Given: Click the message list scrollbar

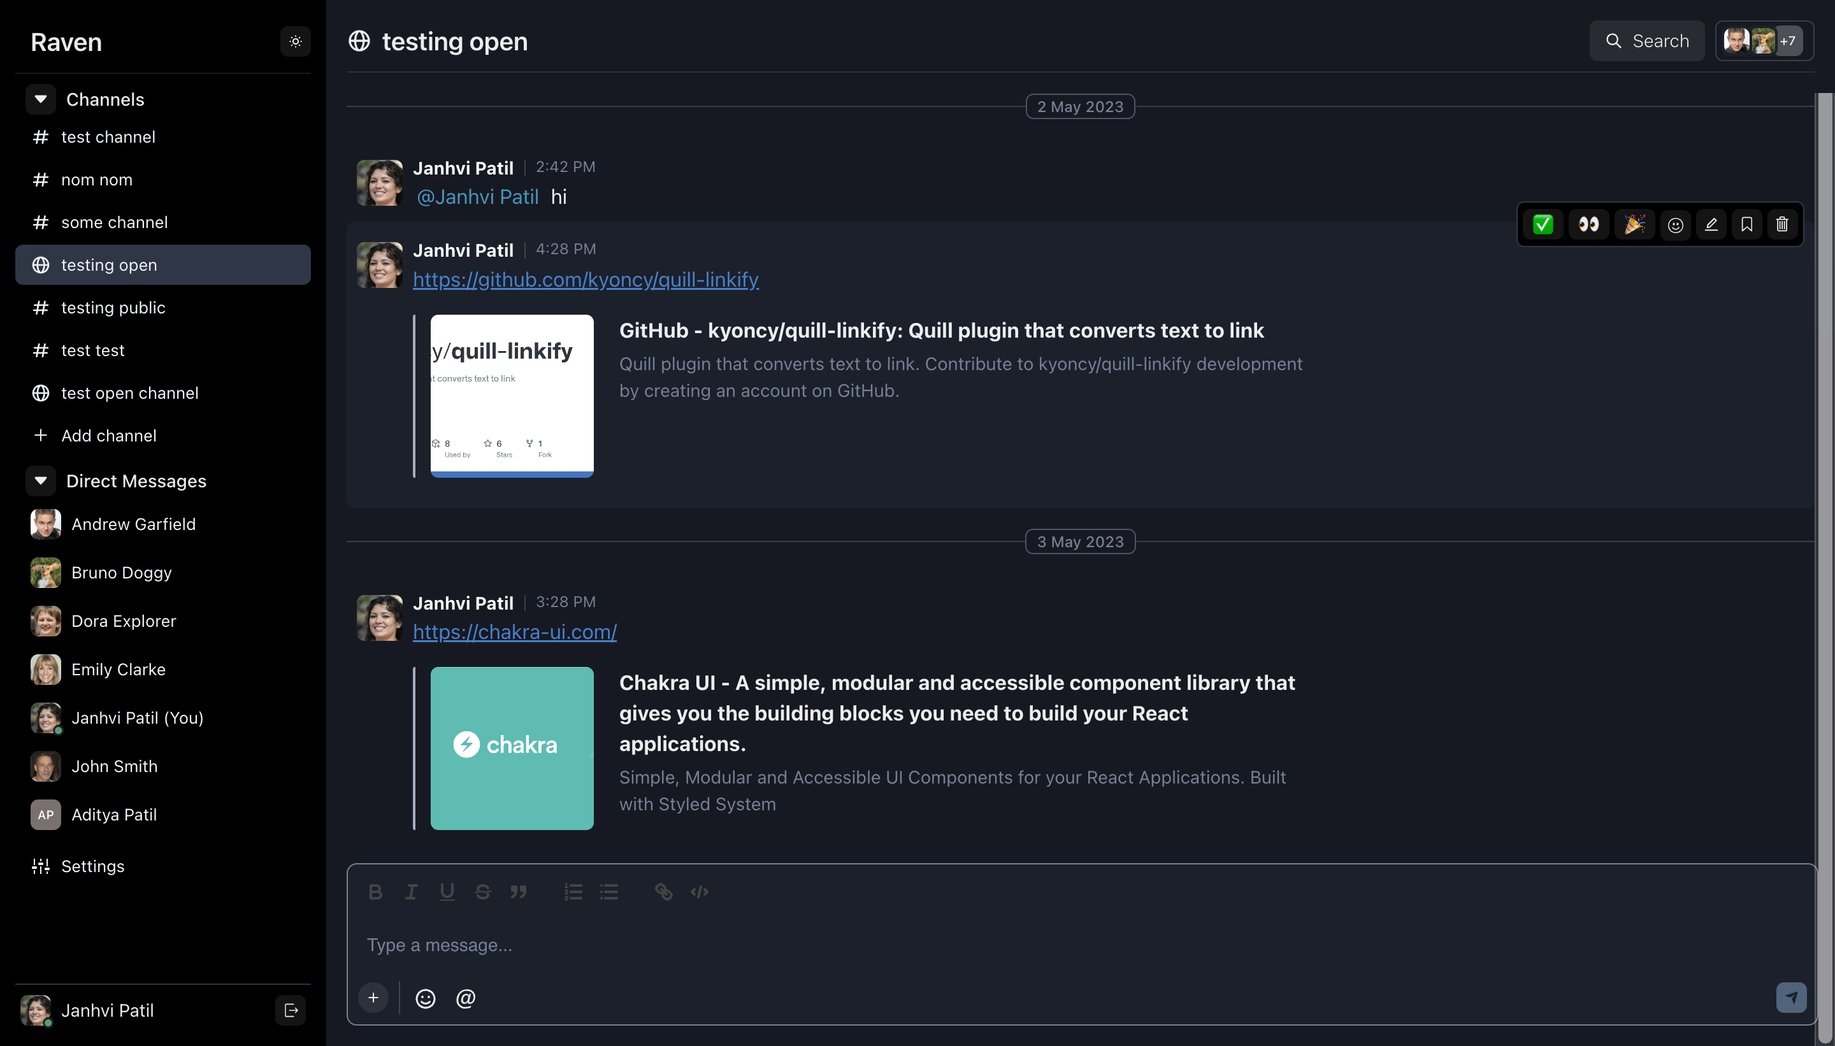Looking at the screenshot, I should pyautogui.click(x=1824, y=503).
